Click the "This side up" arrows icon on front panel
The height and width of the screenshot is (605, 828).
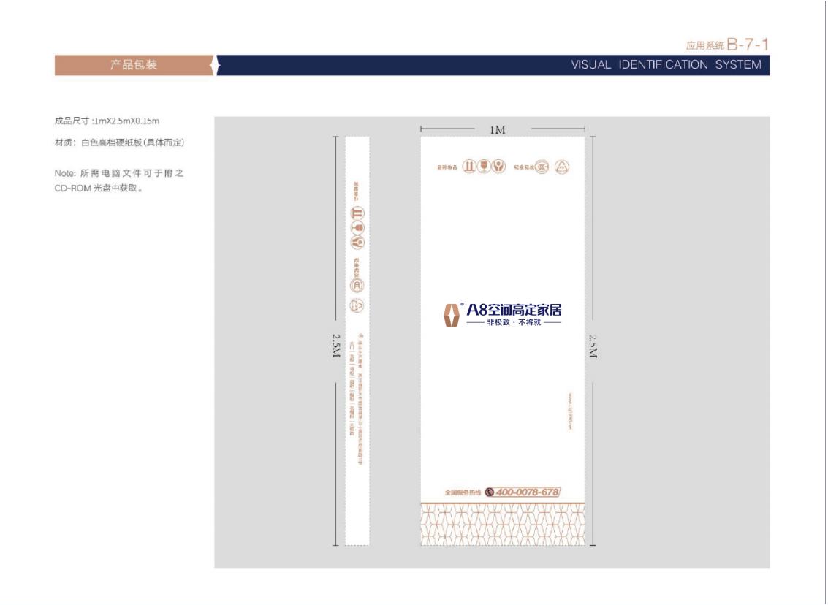(x=469, y=167)
